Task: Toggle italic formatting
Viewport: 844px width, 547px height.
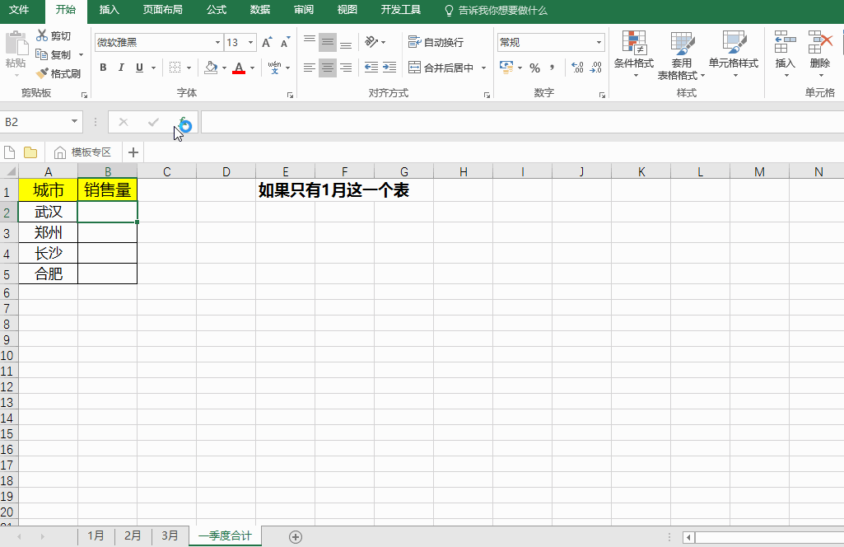Action: pos(121,68)
